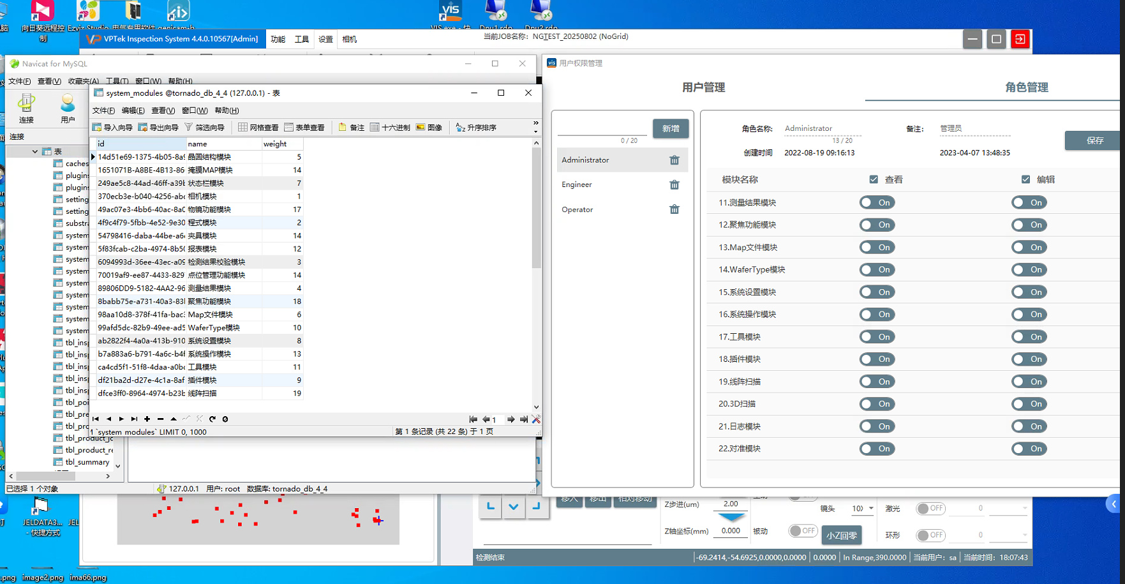Image resolution: width=1125 pixels, height=584 pixels.
Task: Click the Navicat connection (连接) icon
Action: (x=26, y=108)
